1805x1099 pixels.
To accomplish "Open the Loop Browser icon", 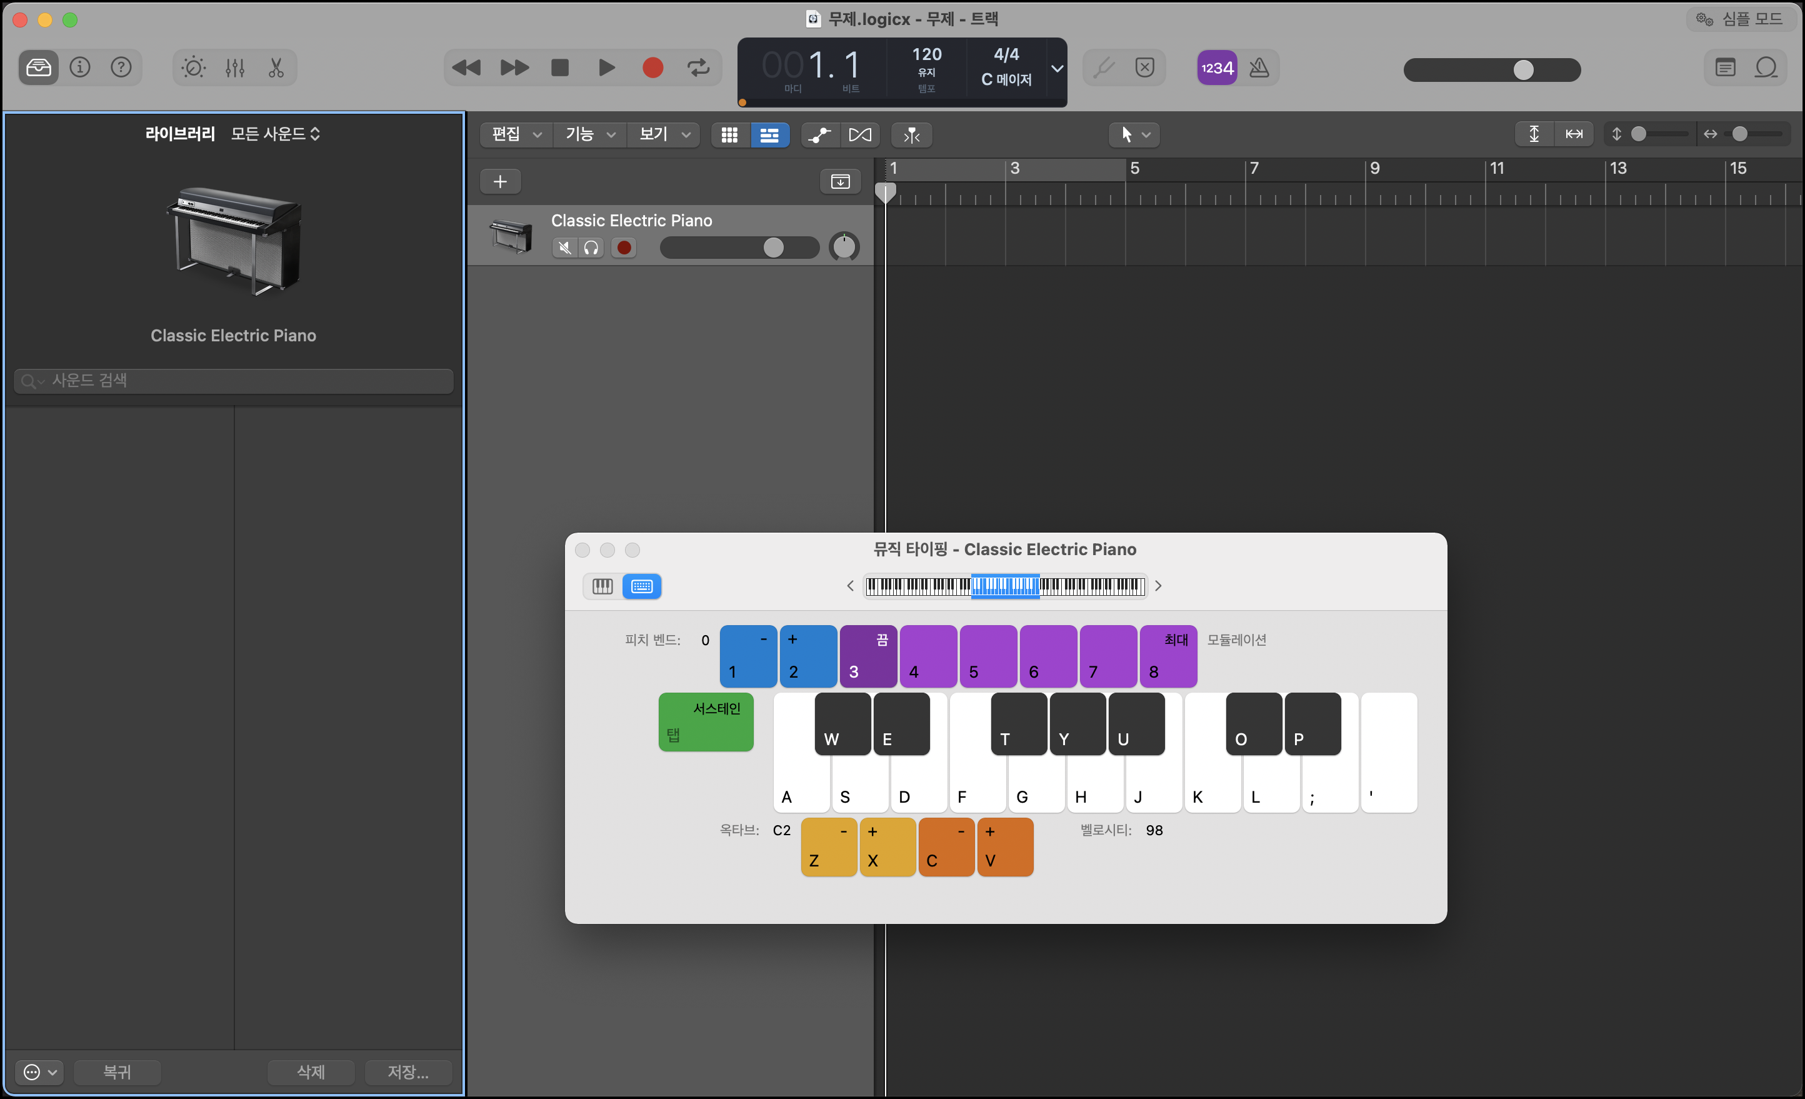I will tap(1766, 68).
